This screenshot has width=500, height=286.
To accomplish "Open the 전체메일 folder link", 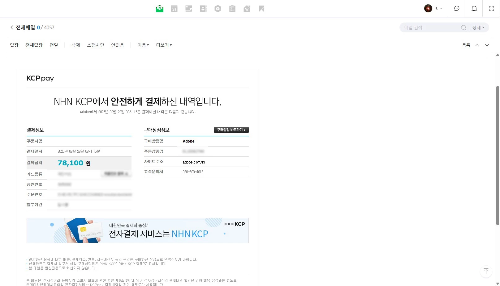I will click(26, 27).
